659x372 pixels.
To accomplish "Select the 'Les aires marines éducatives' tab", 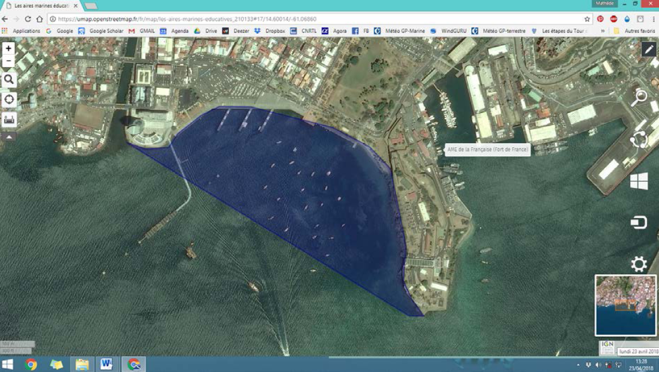I will pyautogui.click(x=41, y=6).
